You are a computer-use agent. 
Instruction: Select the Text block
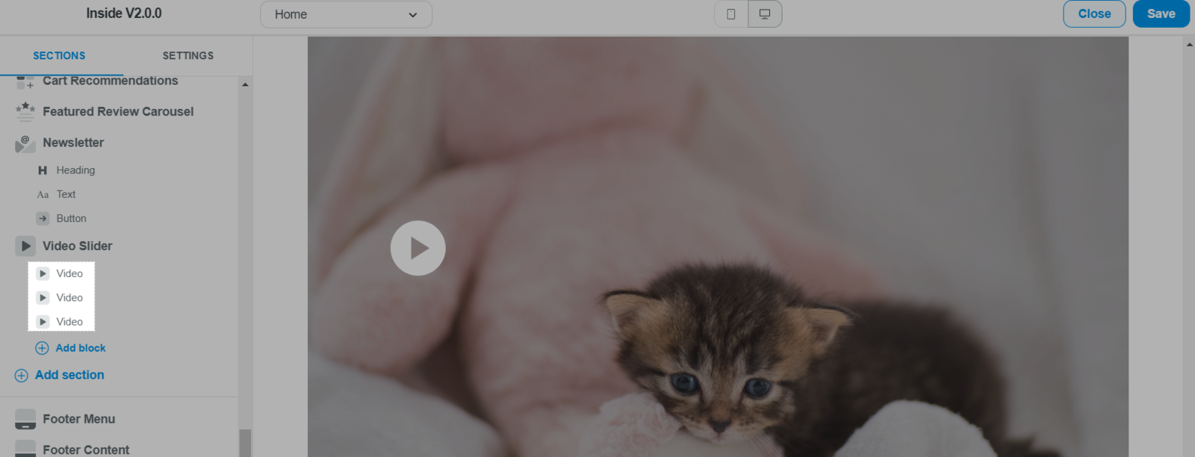66,194
